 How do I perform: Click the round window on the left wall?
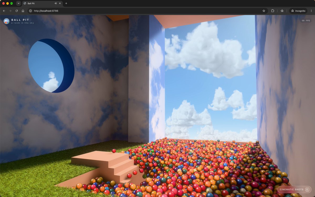point(51,66)
